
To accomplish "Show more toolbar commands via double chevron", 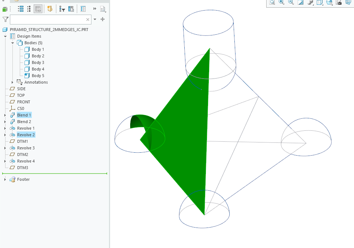I will click(95, 9).
